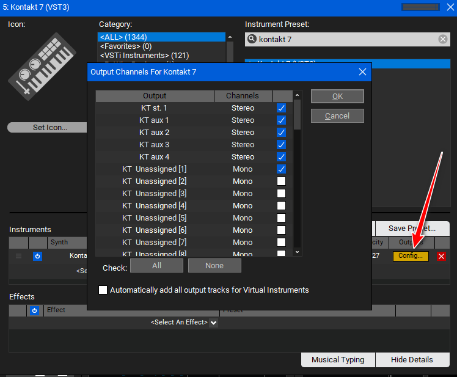
Task: Enable automatically add all output tracks
Action: coord(103,290)
